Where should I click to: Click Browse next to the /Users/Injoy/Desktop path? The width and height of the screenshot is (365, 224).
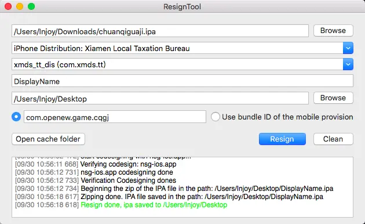coord(333,98)
